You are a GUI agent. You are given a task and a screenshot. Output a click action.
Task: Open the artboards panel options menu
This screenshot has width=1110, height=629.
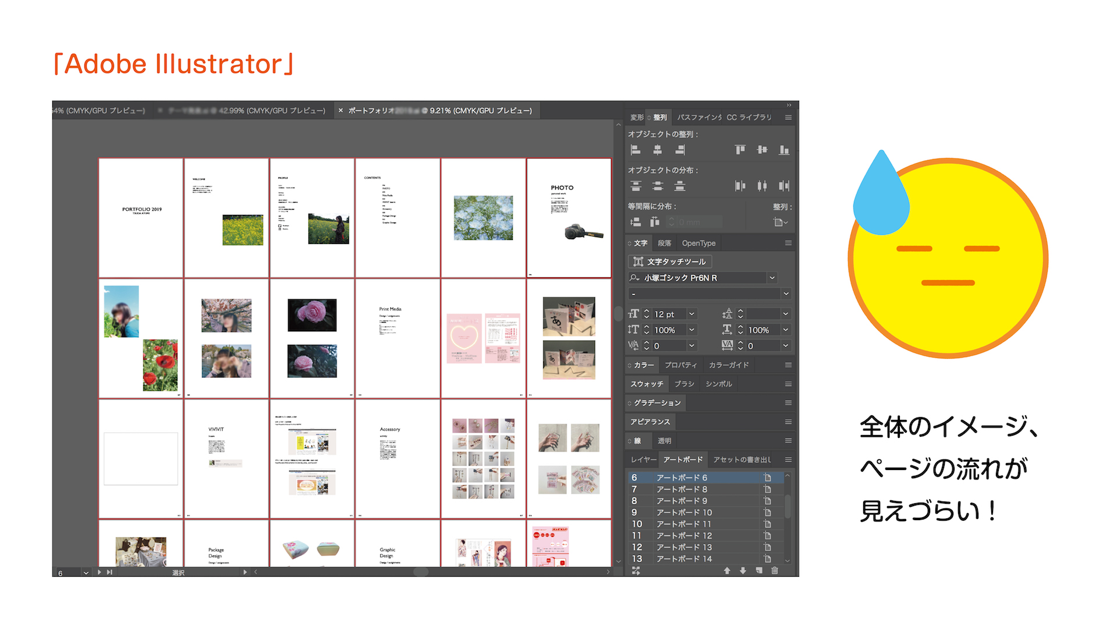coord(788,460)
